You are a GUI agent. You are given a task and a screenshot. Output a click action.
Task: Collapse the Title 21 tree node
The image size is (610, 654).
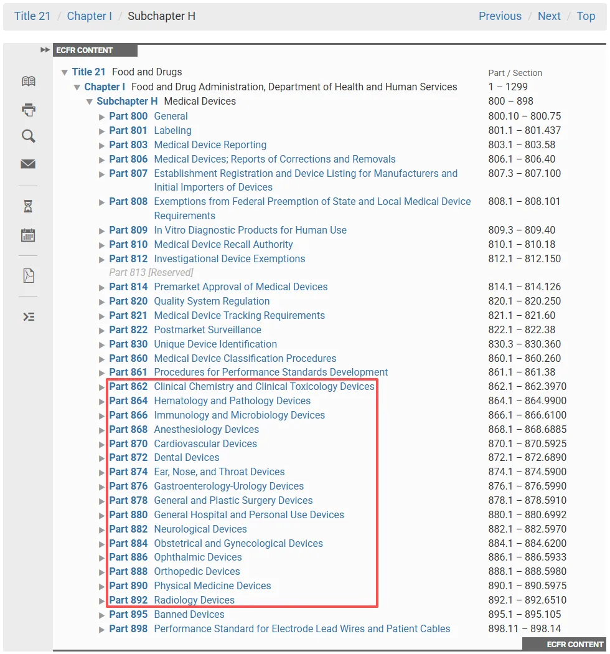click(64, 73)
